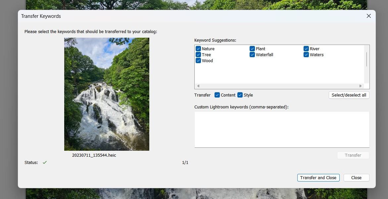Viewport: 388px width, 199px height.
Task: Click the waterfall photo preview thumbnail
Action: (x=107, y=94)
